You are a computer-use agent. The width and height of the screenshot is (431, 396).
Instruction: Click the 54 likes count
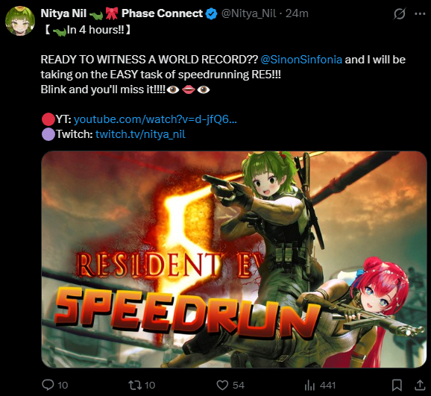click(239, 386)
